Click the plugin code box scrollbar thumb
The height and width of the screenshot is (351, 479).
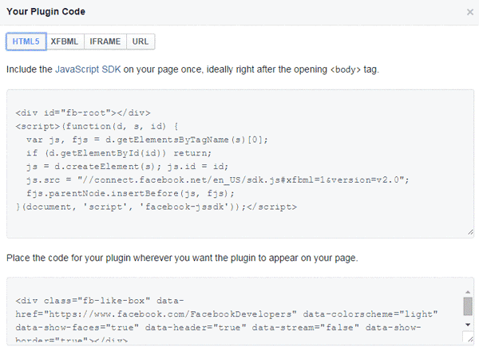tap(468, 306)
